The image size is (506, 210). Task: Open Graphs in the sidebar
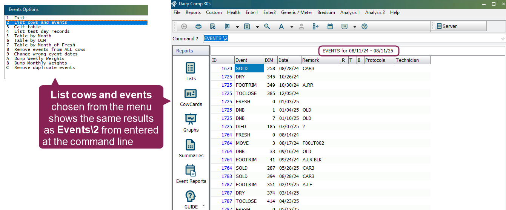pos(191,123)
